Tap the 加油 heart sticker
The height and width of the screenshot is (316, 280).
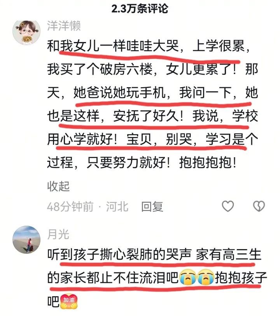(x=69, y=301)
